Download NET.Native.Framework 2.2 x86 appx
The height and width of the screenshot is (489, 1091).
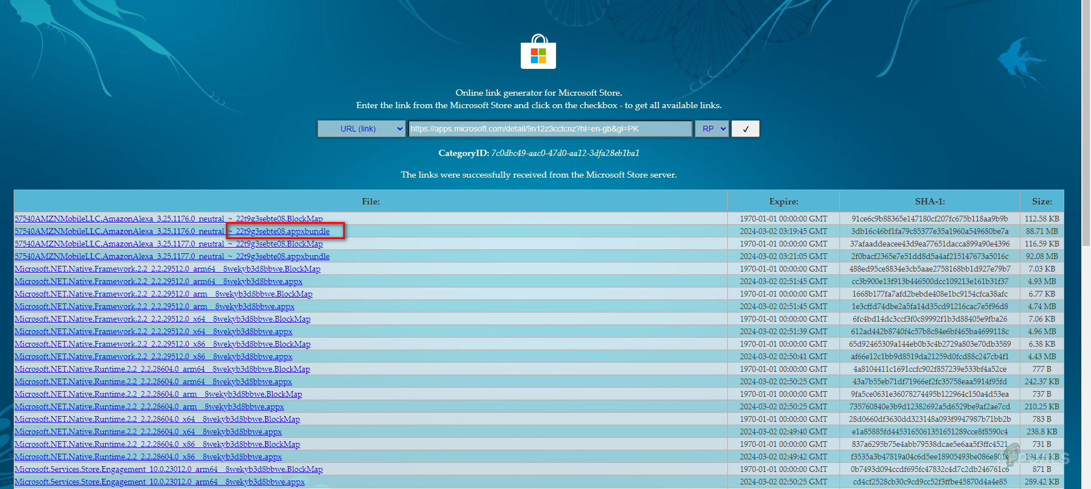pyautogui.click(x=153, y=356)
